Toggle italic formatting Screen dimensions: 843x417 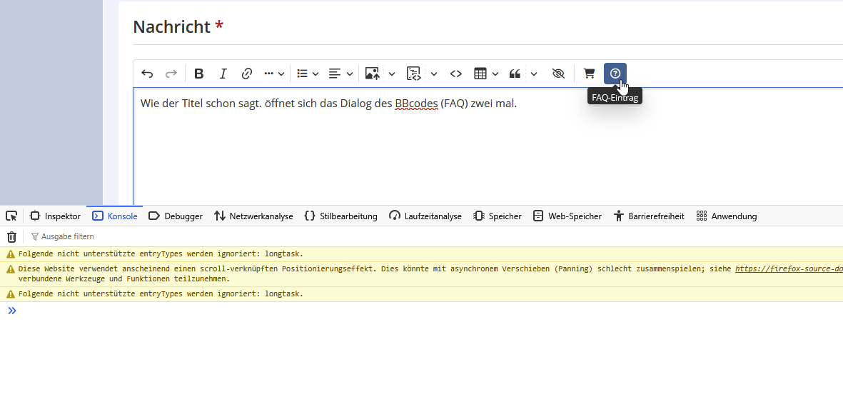pos(223,74)
